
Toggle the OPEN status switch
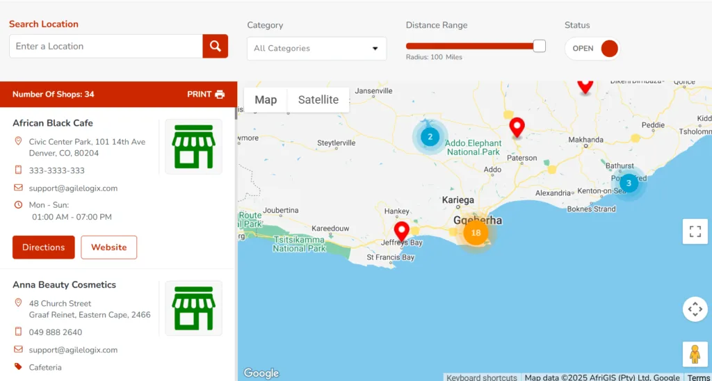(592, 49)
